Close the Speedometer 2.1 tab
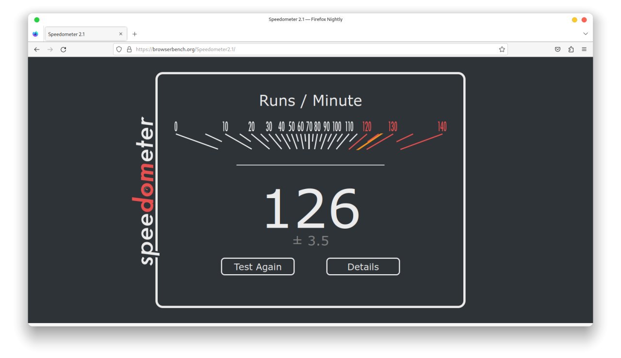The height and width of the screenshot is (358, 621). click(121, 34)
